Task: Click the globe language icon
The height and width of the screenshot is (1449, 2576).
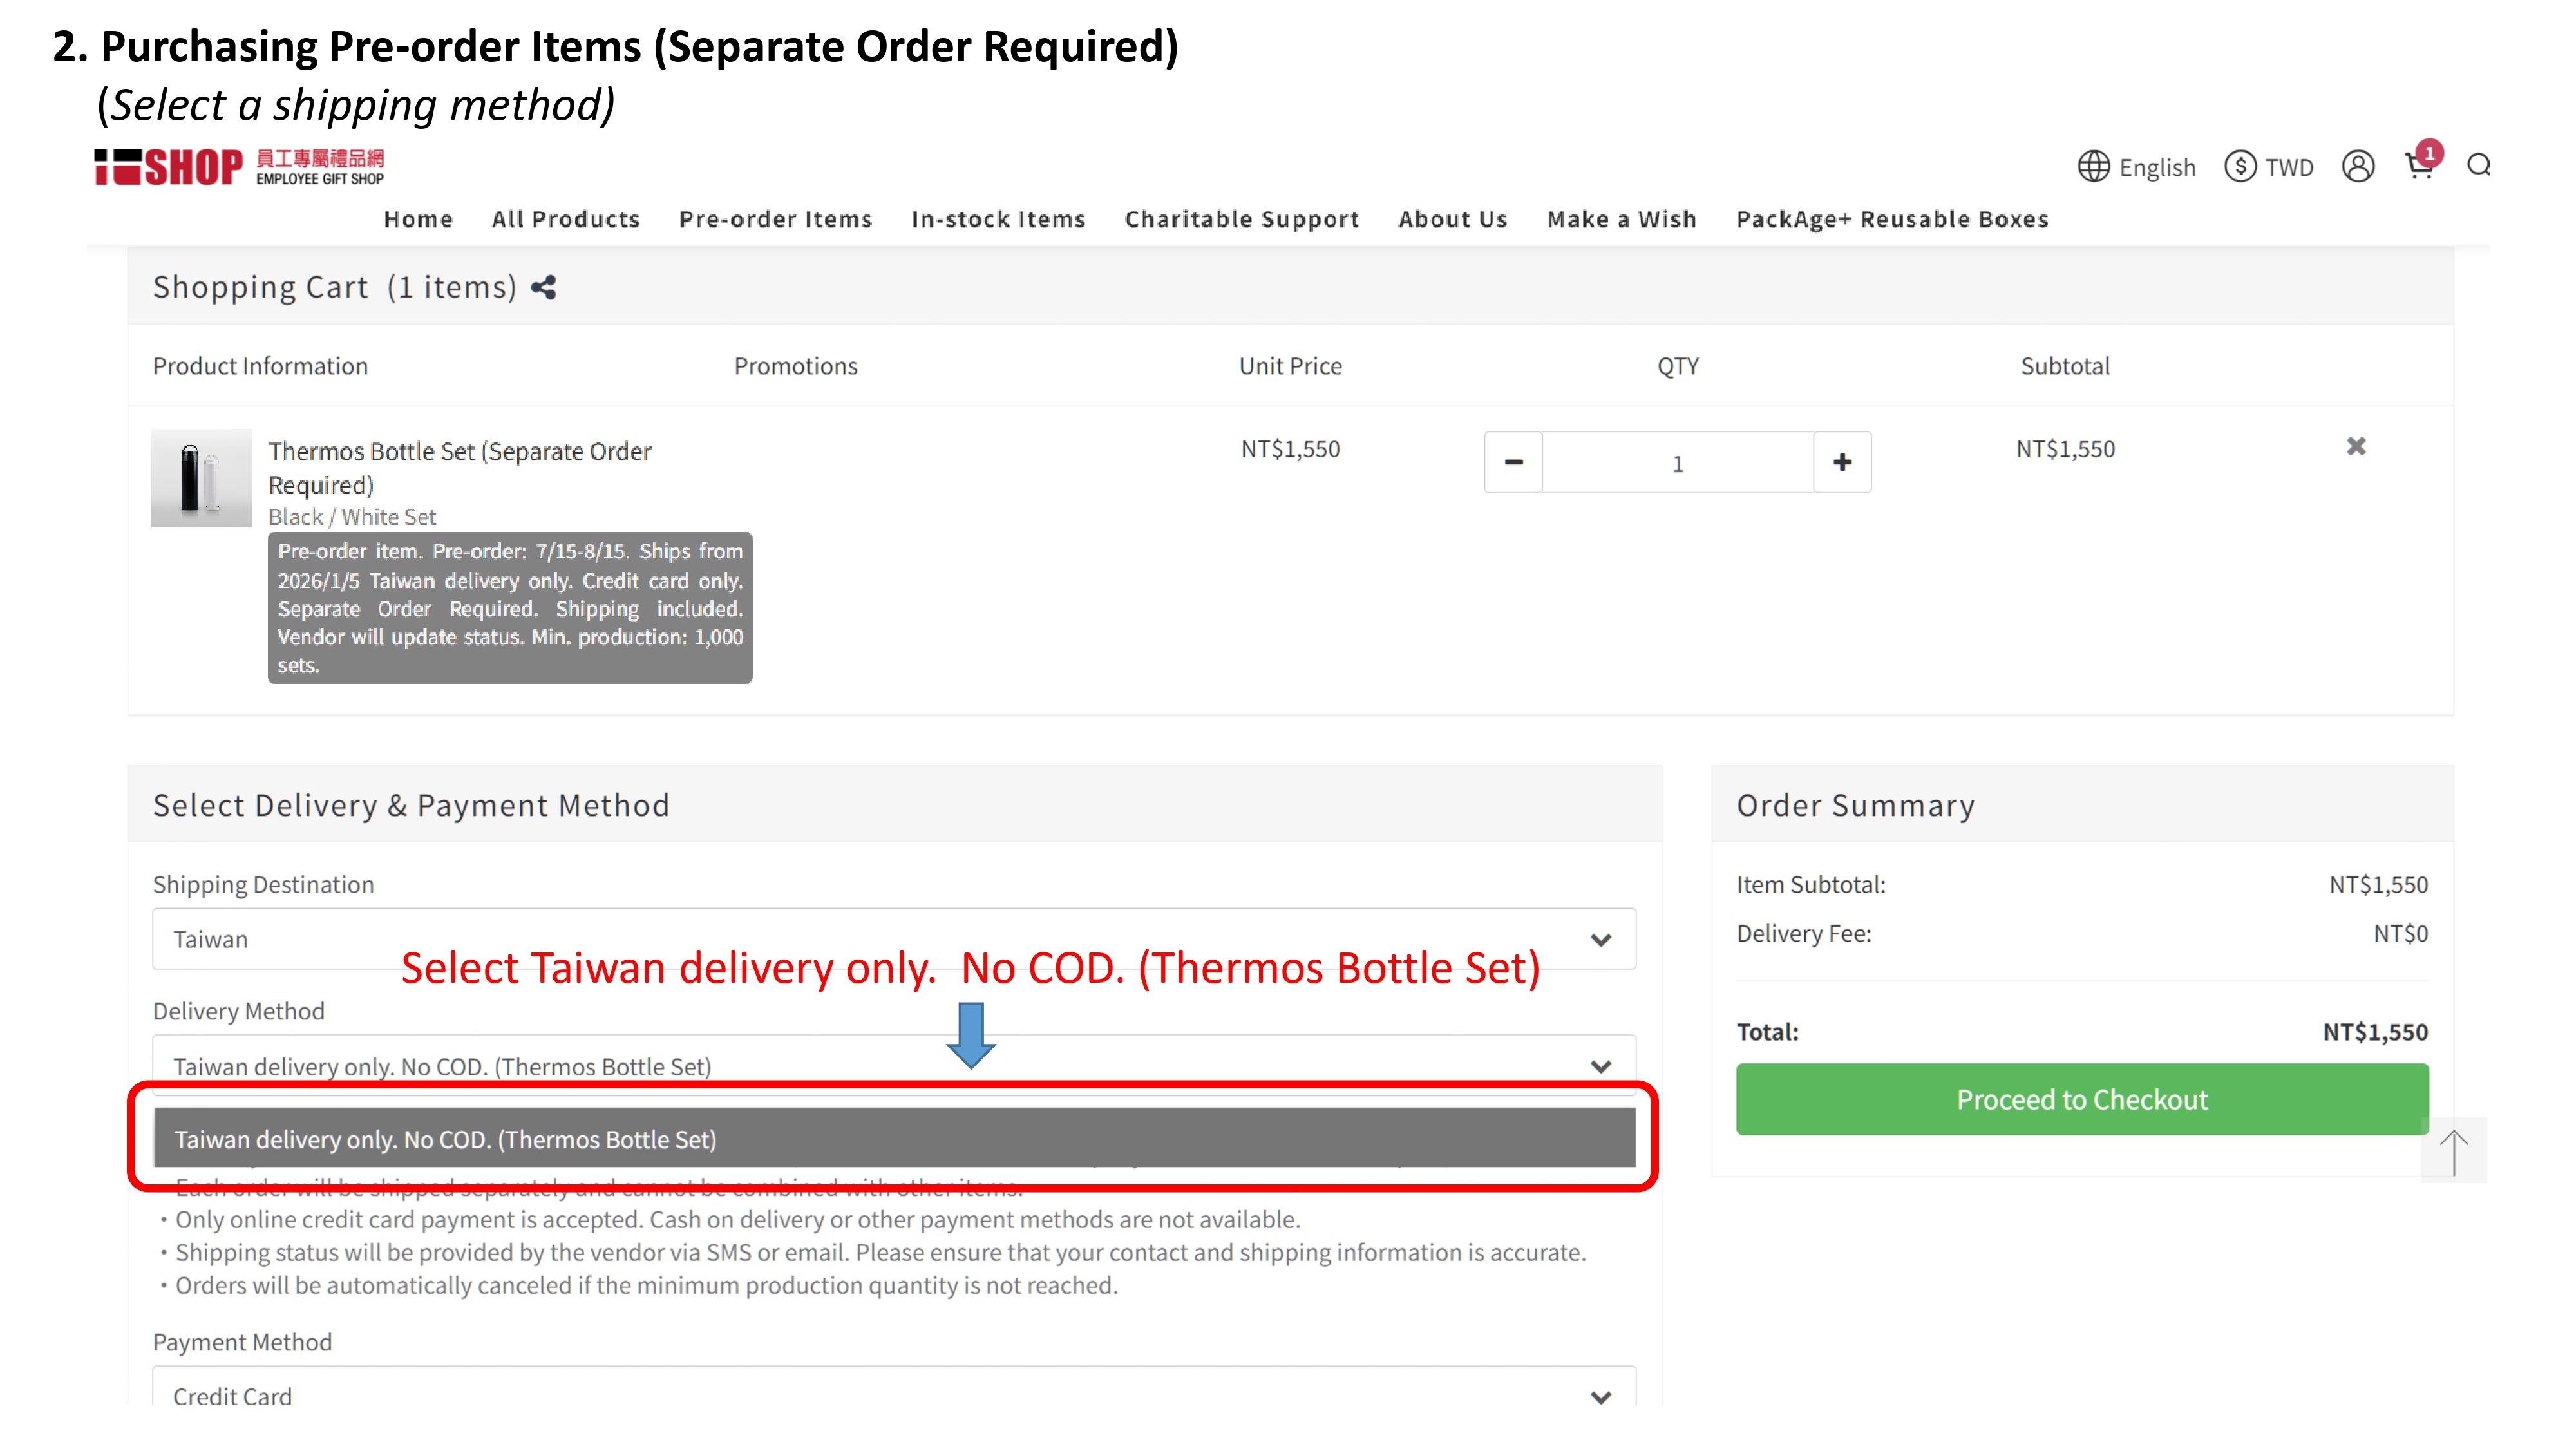Action: click(x=2093, y=166)
